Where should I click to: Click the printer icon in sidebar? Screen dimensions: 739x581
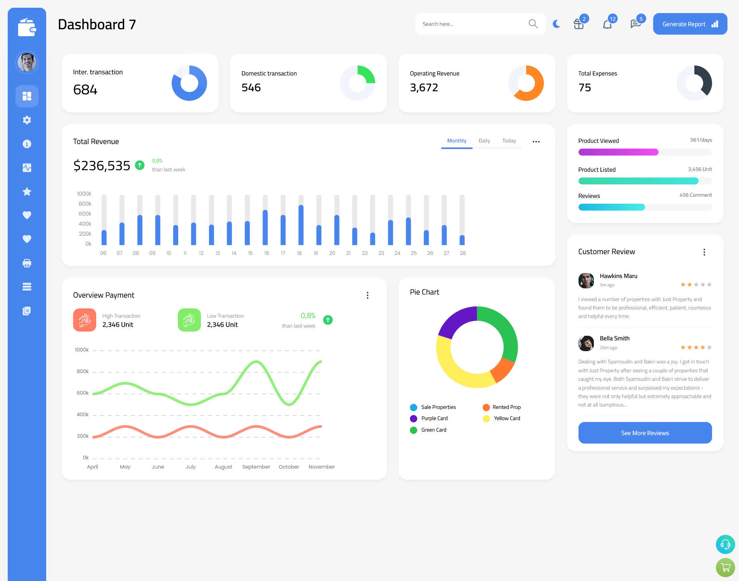26,263
